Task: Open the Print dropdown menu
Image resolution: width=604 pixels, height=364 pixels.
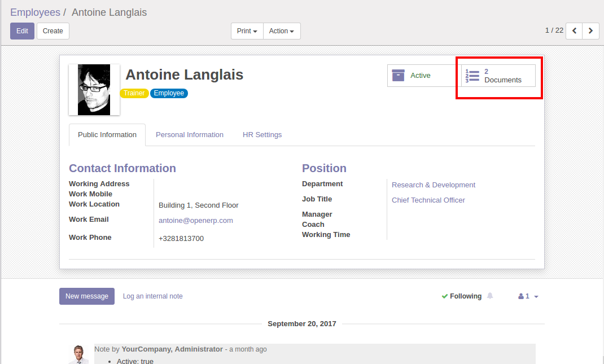Action: [x=247, y=31]
